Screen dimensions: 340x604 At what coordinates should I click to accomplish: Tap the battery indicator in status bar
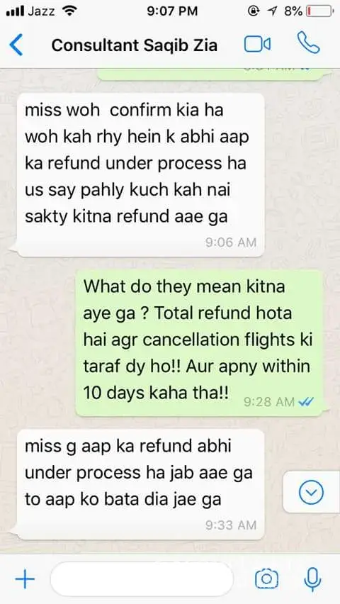pyautogui.click(x=319, y=11)
